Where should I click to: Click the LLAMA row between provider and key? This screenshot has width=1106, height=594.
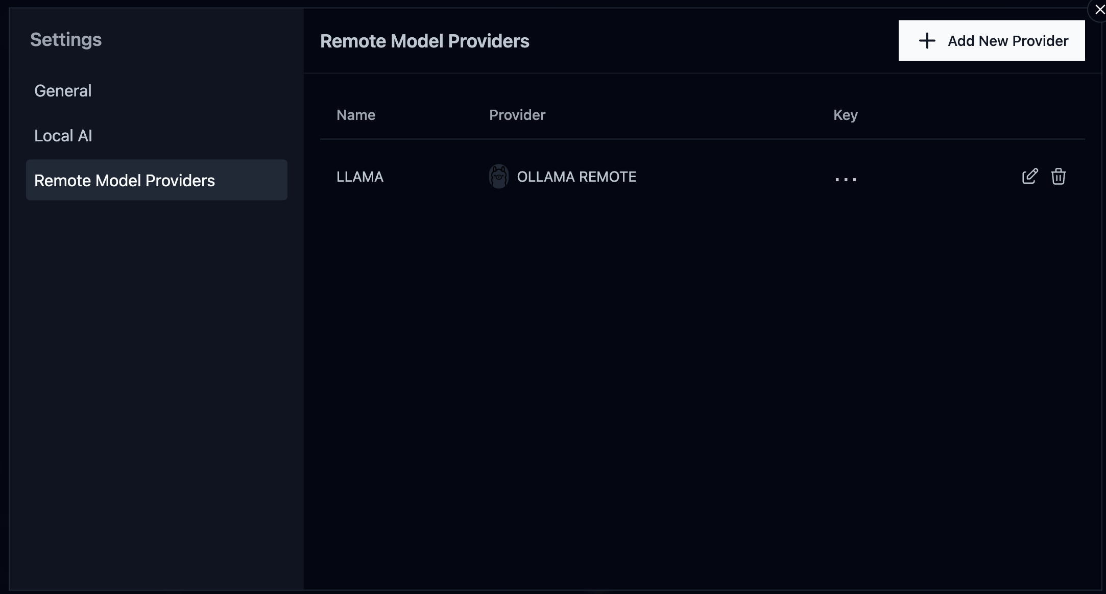click(735, 177)
